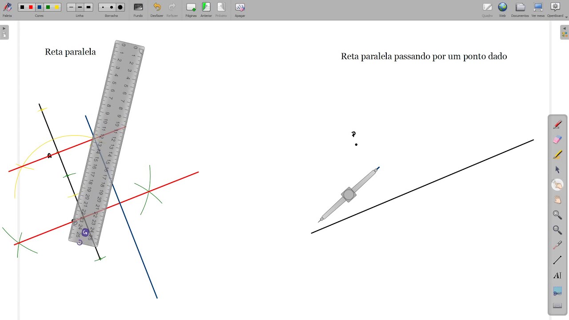Click the 'Reta paralela' text
The width and height of the screenshot is (569, 320).
point(70,52)
